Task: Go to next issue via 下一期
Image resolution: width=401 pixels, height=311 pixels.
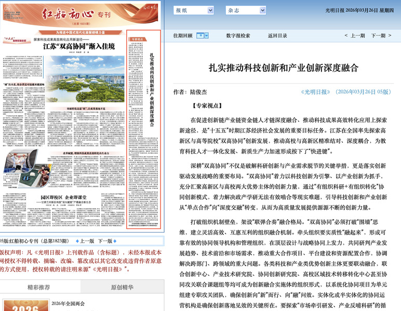Action: [382, 36]
